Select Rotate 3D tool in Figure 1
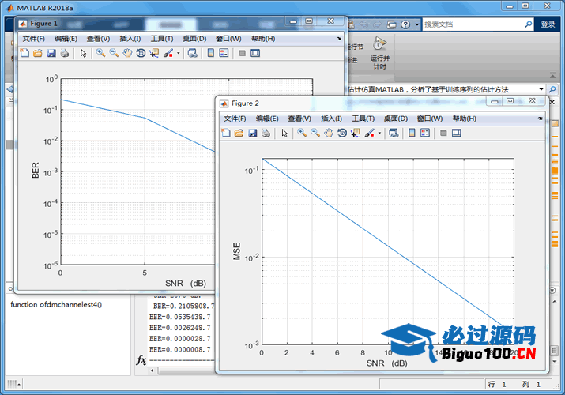565x395 pixels. (x=141, y=53)
